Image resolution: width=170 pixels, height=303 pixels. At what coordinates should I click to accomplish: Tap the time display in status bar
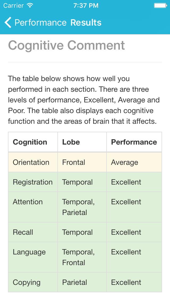86,6
